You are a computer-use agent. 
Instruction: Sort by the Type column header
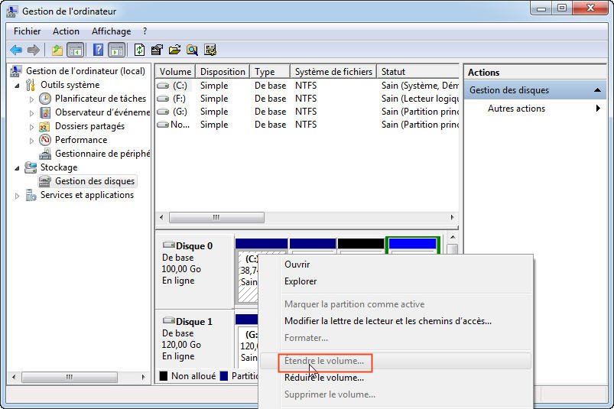click(x=270, y=72)
